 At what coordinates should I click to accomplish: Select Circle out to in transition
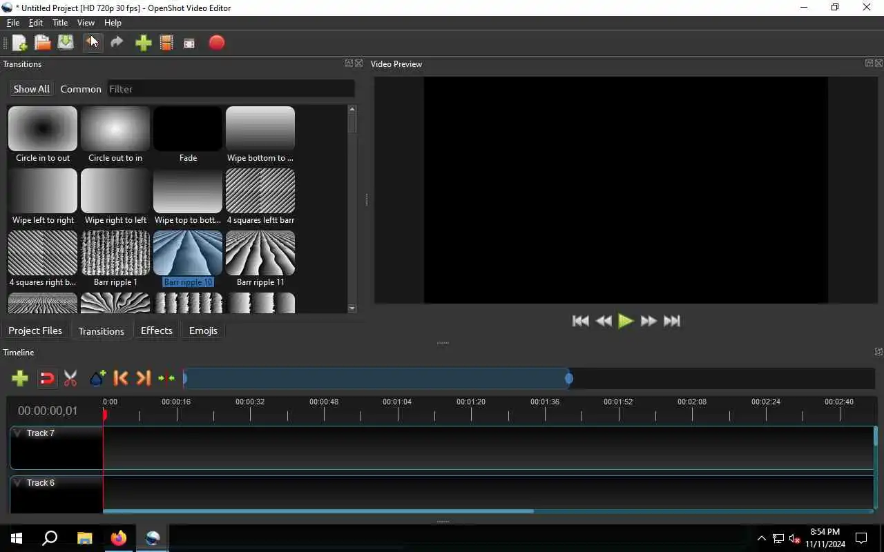[x=115, y=135]
